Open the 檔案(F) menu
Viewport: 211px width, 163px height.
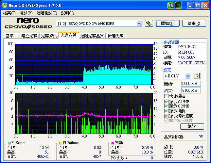9,13
